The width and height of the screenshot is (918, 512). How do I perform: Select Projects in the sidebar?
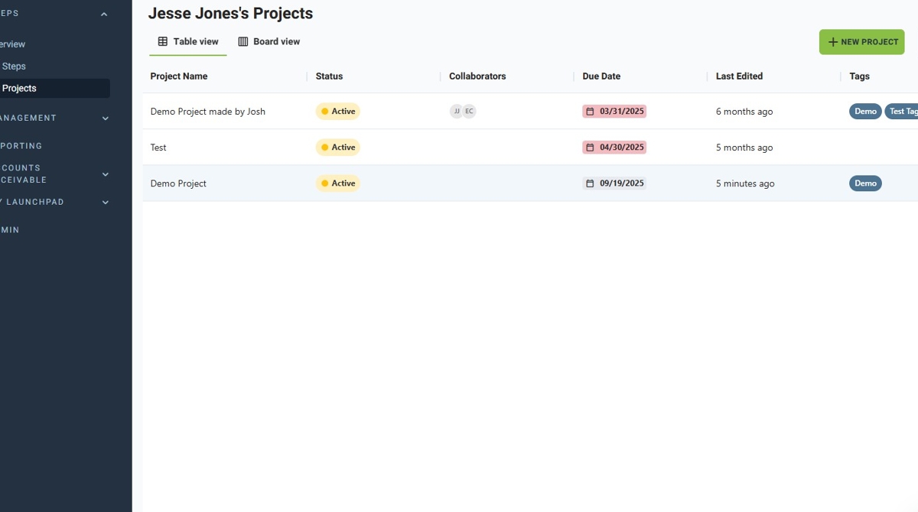pos(54,89)
